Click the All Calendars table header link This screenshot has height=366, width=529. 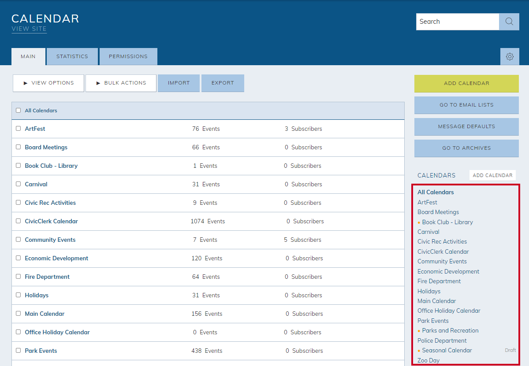pos(41,111)
